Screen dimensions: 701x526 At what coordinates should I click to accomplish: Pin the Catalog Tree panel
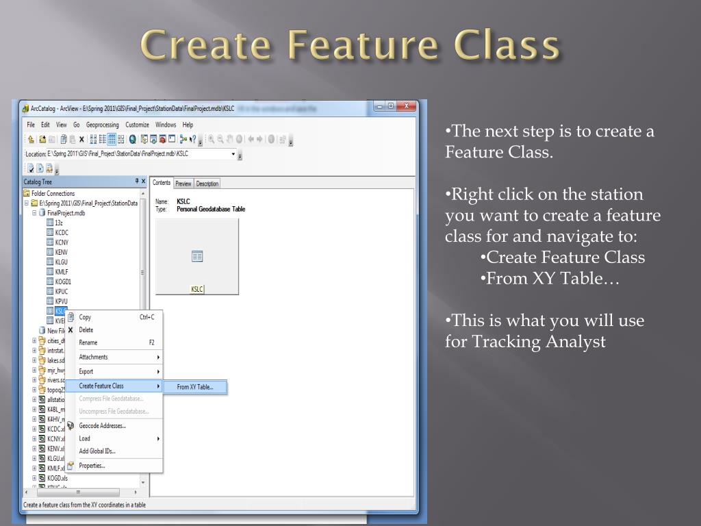[137, 181]
